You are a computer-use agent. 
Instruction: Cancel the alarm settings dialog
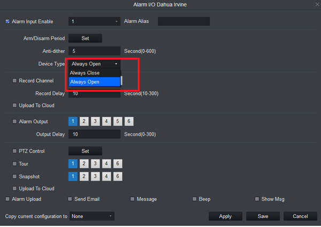300,216
